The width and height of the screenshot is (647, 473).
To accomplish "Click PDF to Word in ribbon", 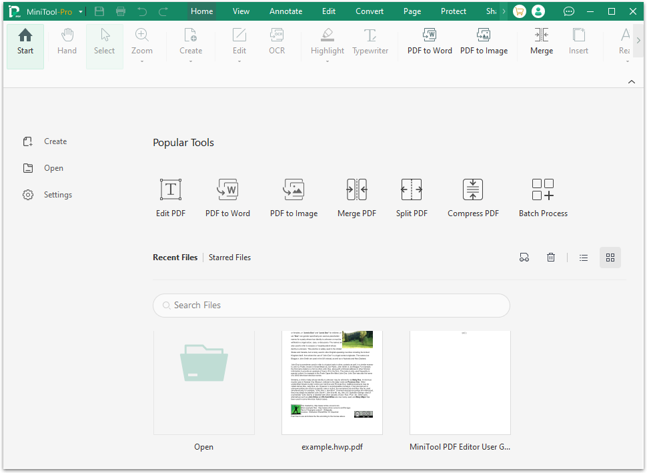I will (430, 41).
